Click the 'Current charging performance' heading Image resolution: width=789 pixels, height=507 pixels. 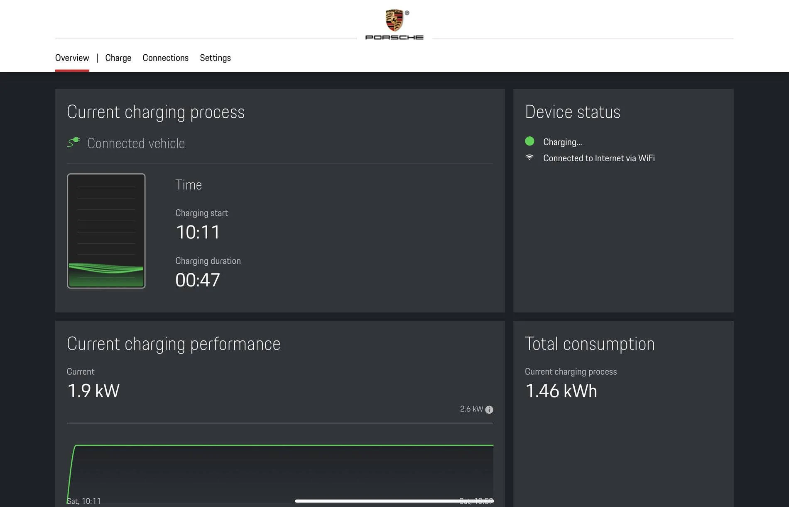[x=174, y=344]
